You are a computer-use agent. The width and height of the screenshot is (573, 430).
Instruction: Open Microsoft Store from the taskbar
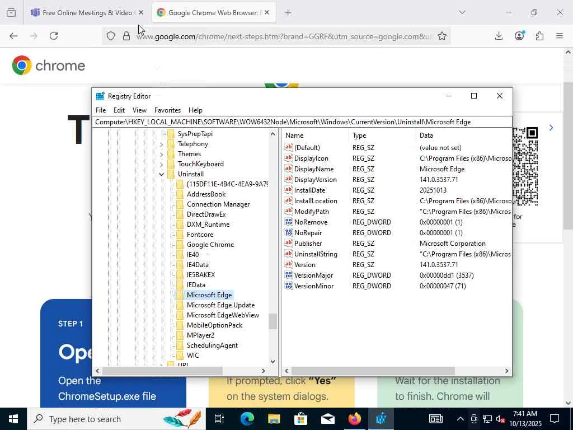coord(300,419)
